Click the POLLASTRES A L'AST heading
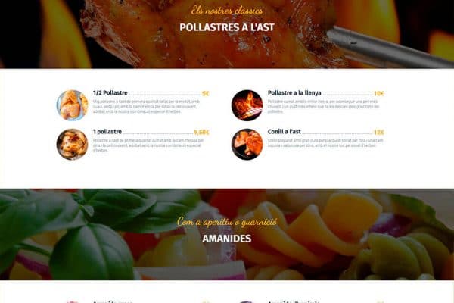This screenshot has height=303, width=454. [227, 27]
